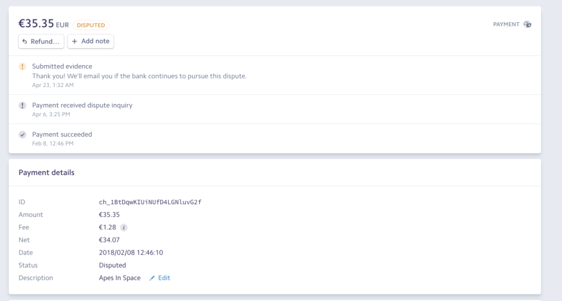This screenshot has height=301, width=562.
Task: Click the Submitted evidence event title
Action: [x=62, y=66]
